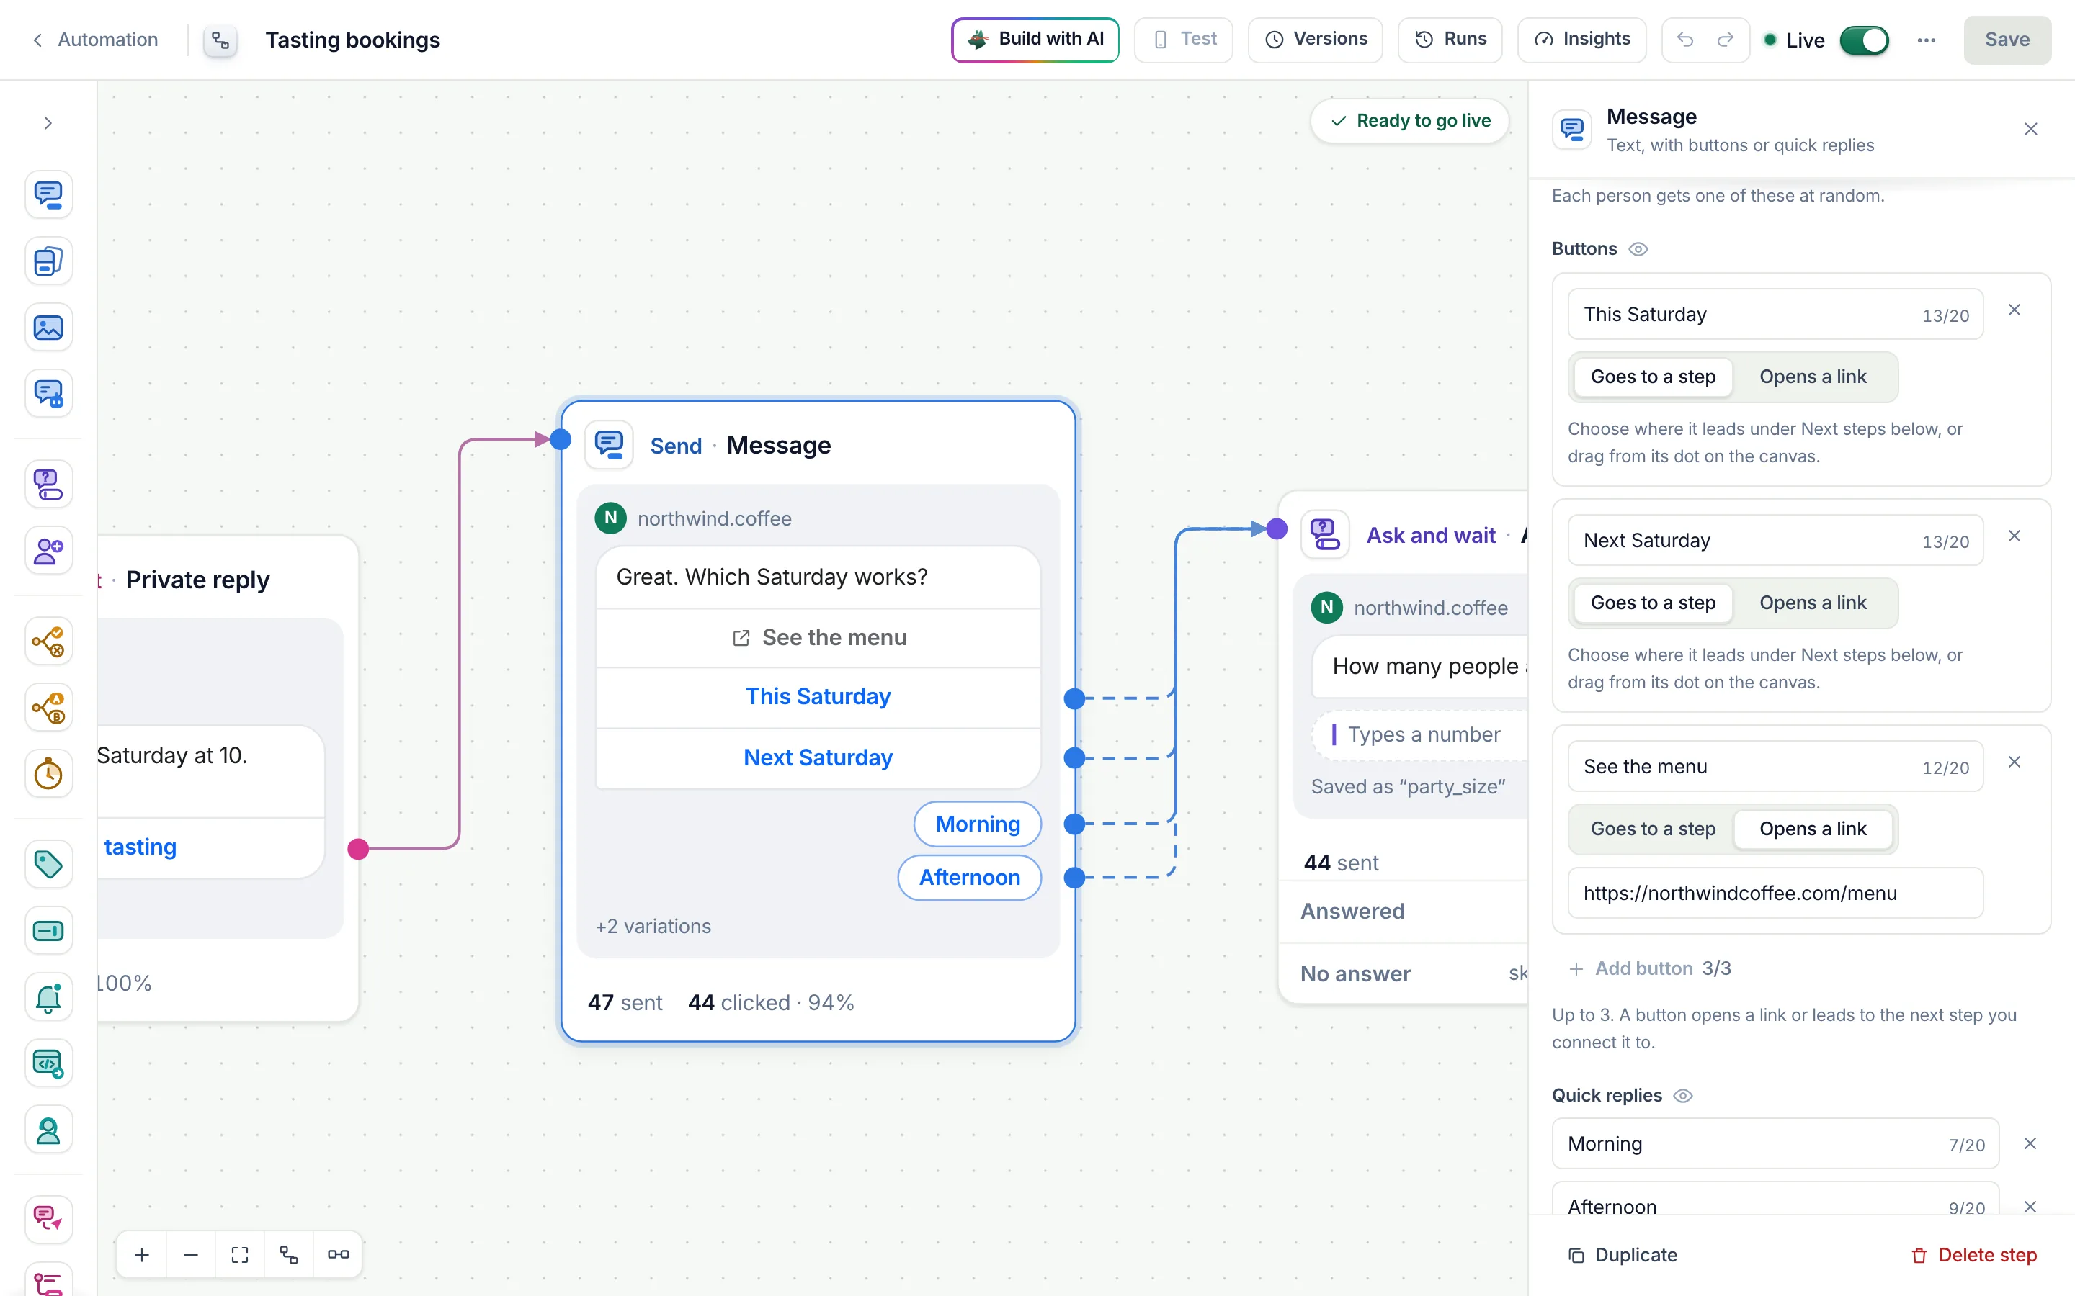This screenshot has width=2075, height=1296.
Task: Toggle the Live switch off
Action: [x=1864, y=40]
